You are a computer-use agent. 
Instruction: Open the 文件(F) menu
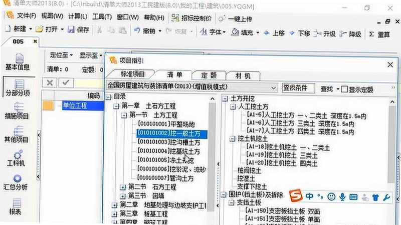click(27, 15)
